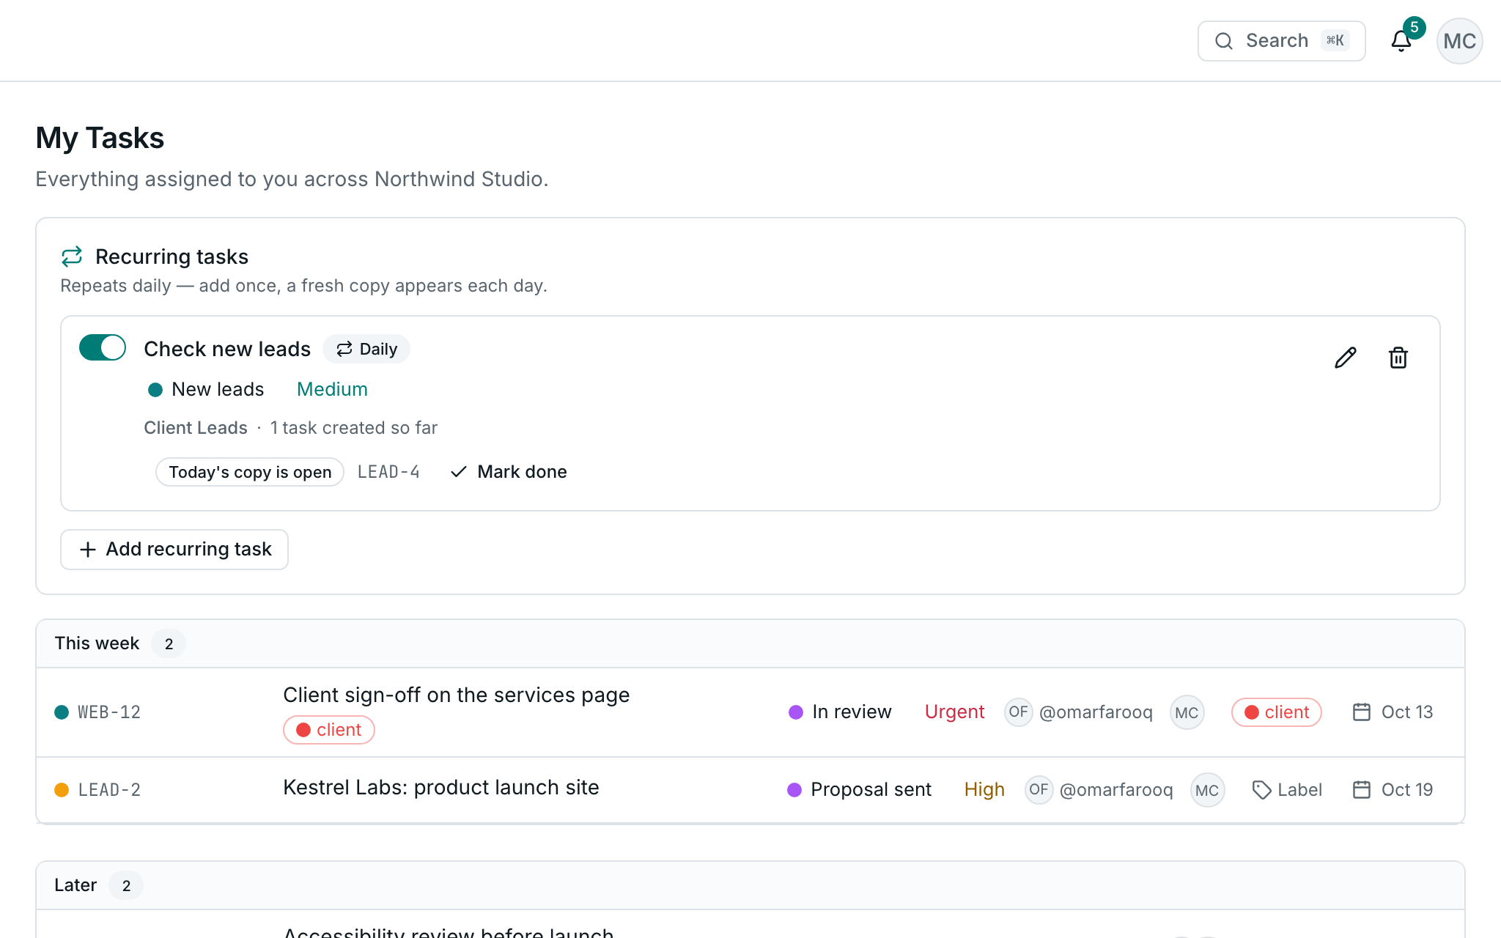Mark today's copy done

point(509,472)
